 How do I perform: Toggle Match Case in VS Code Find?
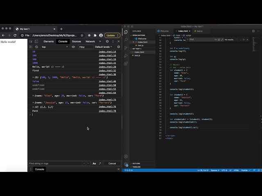(x=216, y=40)
